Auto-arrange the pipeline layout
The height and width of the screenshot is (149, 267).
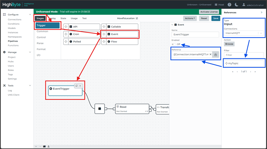coord(48,147)
